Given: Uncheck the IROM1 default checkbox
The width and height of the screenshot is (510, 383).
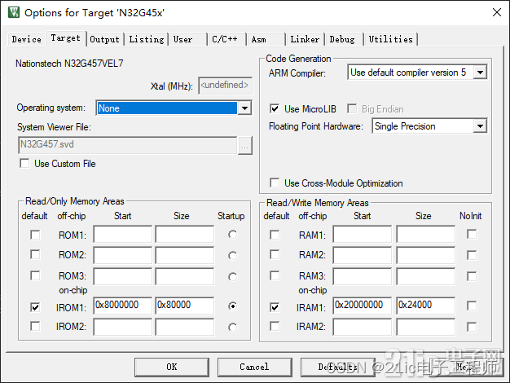Looking at the screenshot, I should click(x=35, y=307).
